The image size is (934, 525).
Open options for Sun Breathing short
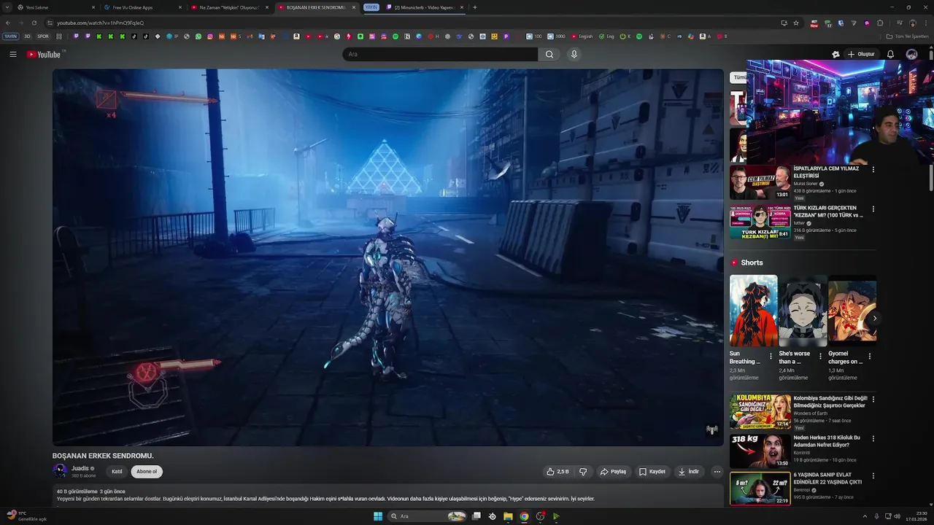(771, 357)
